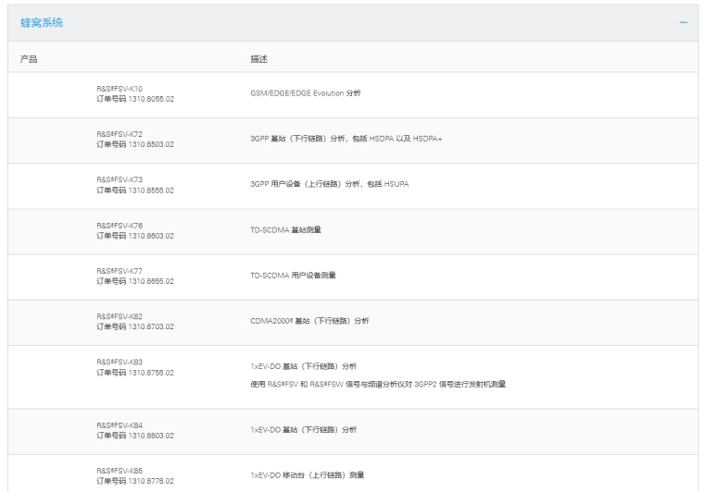Click the 1xEV-DO 移动台 (上行链路) 测量 description
This screenshot has width=704, height=492.
[307, 475]
